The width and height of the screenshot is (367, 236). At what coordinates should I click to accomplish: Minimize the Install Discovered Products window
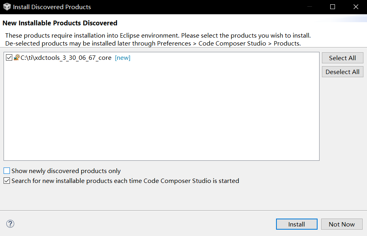[310, 7]
